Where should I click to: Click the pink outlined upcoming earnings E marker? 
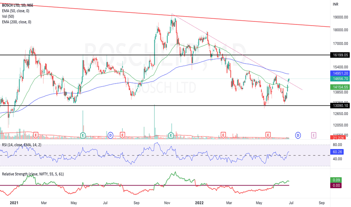click(x=314, y=135)
